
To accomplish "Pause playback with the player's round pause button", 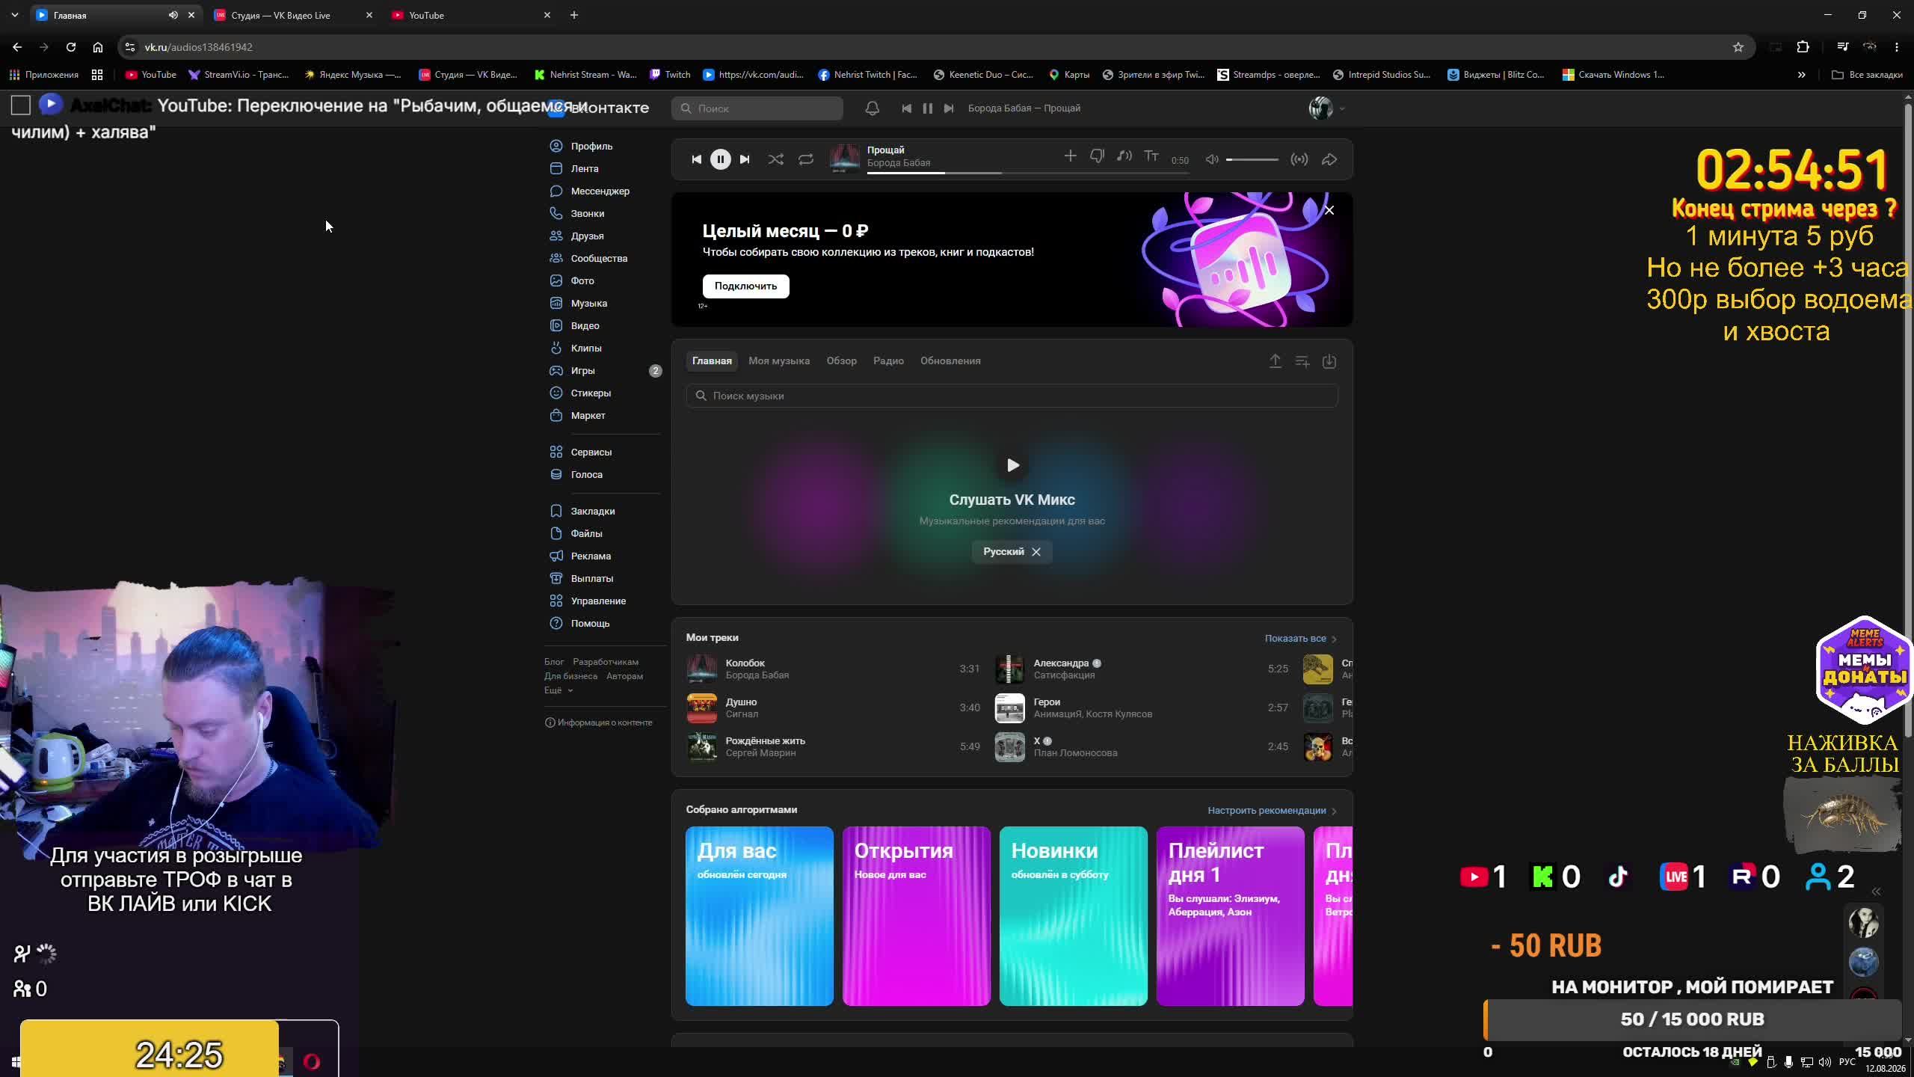I will [x=720, y=159].
